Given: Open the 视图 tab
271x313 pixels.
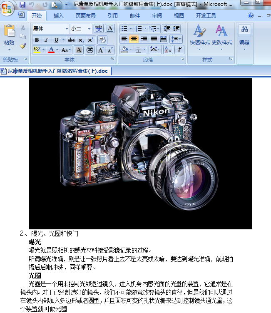Looking at the screenshot, I should [x=179, y=16].
